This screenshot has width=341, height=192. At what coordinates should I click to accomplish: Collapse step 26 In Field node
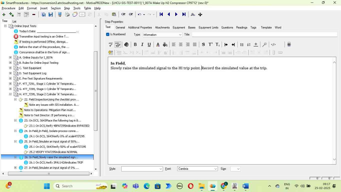[15, 157]
